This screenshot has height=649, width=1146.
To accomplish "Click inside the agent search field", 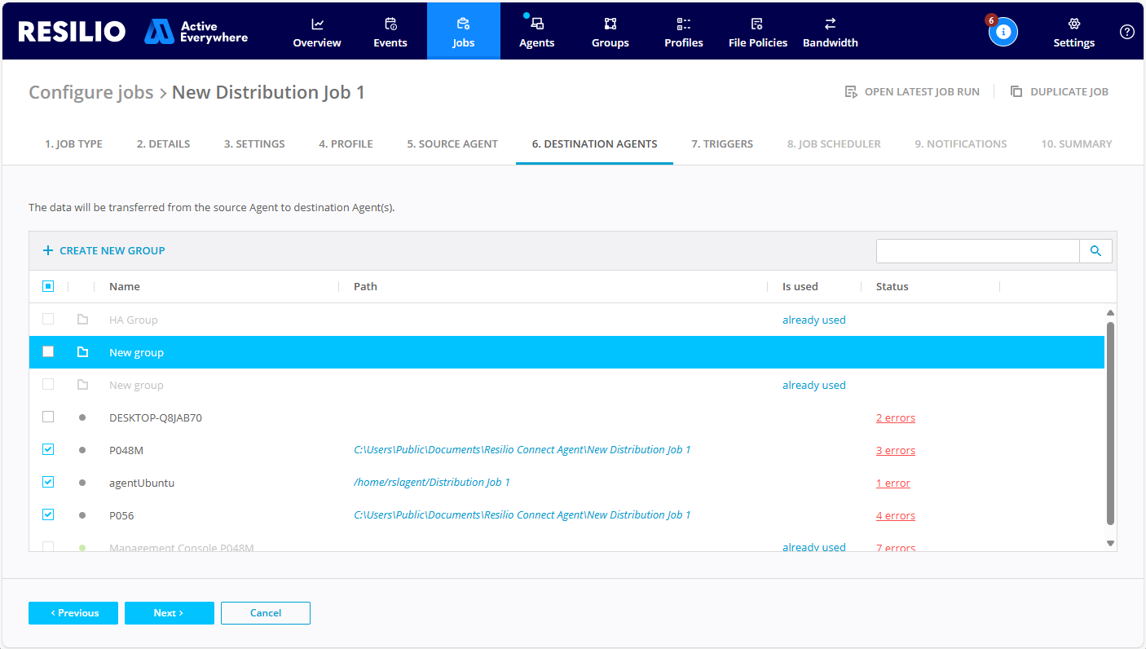I will coord(977,250).
